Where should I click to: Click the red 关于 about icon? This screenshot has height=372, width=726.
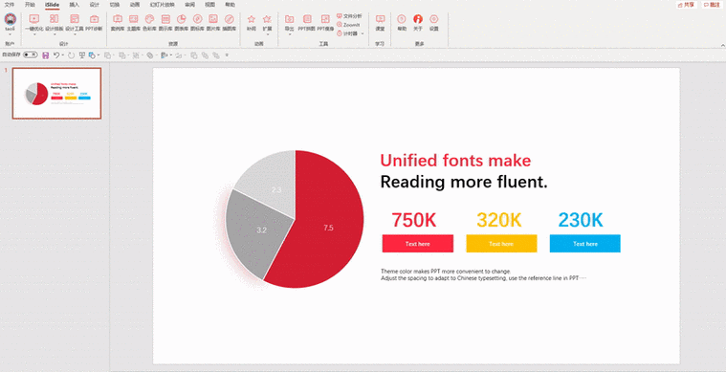click(418, 23)
